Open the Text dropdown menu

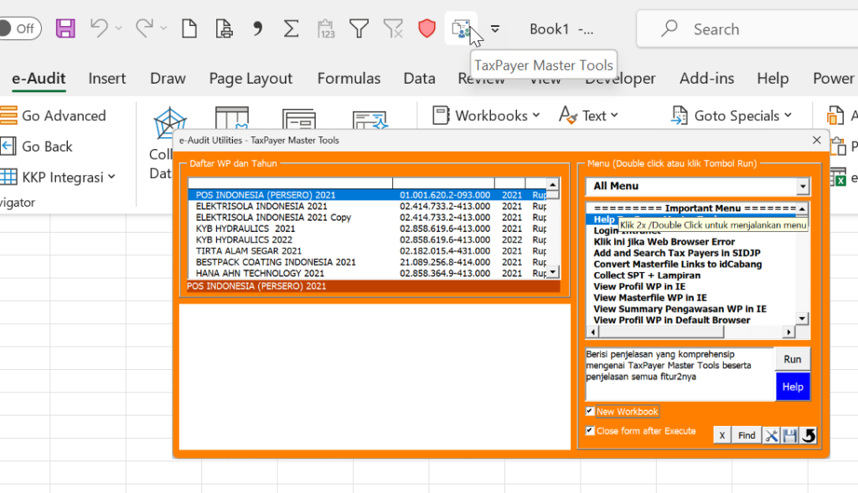point(589,116)
